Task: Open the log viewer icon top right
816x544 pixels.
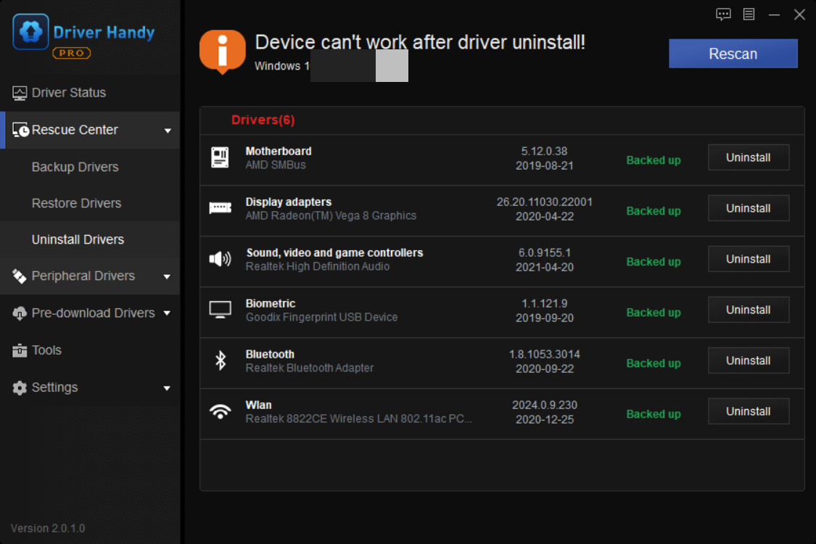Action: tap(749, 14)
